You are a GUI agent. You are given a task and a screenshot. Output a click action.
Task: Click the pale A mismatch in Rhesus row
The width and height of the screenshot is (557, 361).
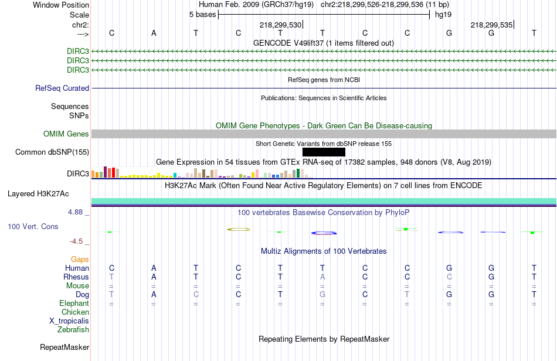pyautogui.click(x=322, y=277)
